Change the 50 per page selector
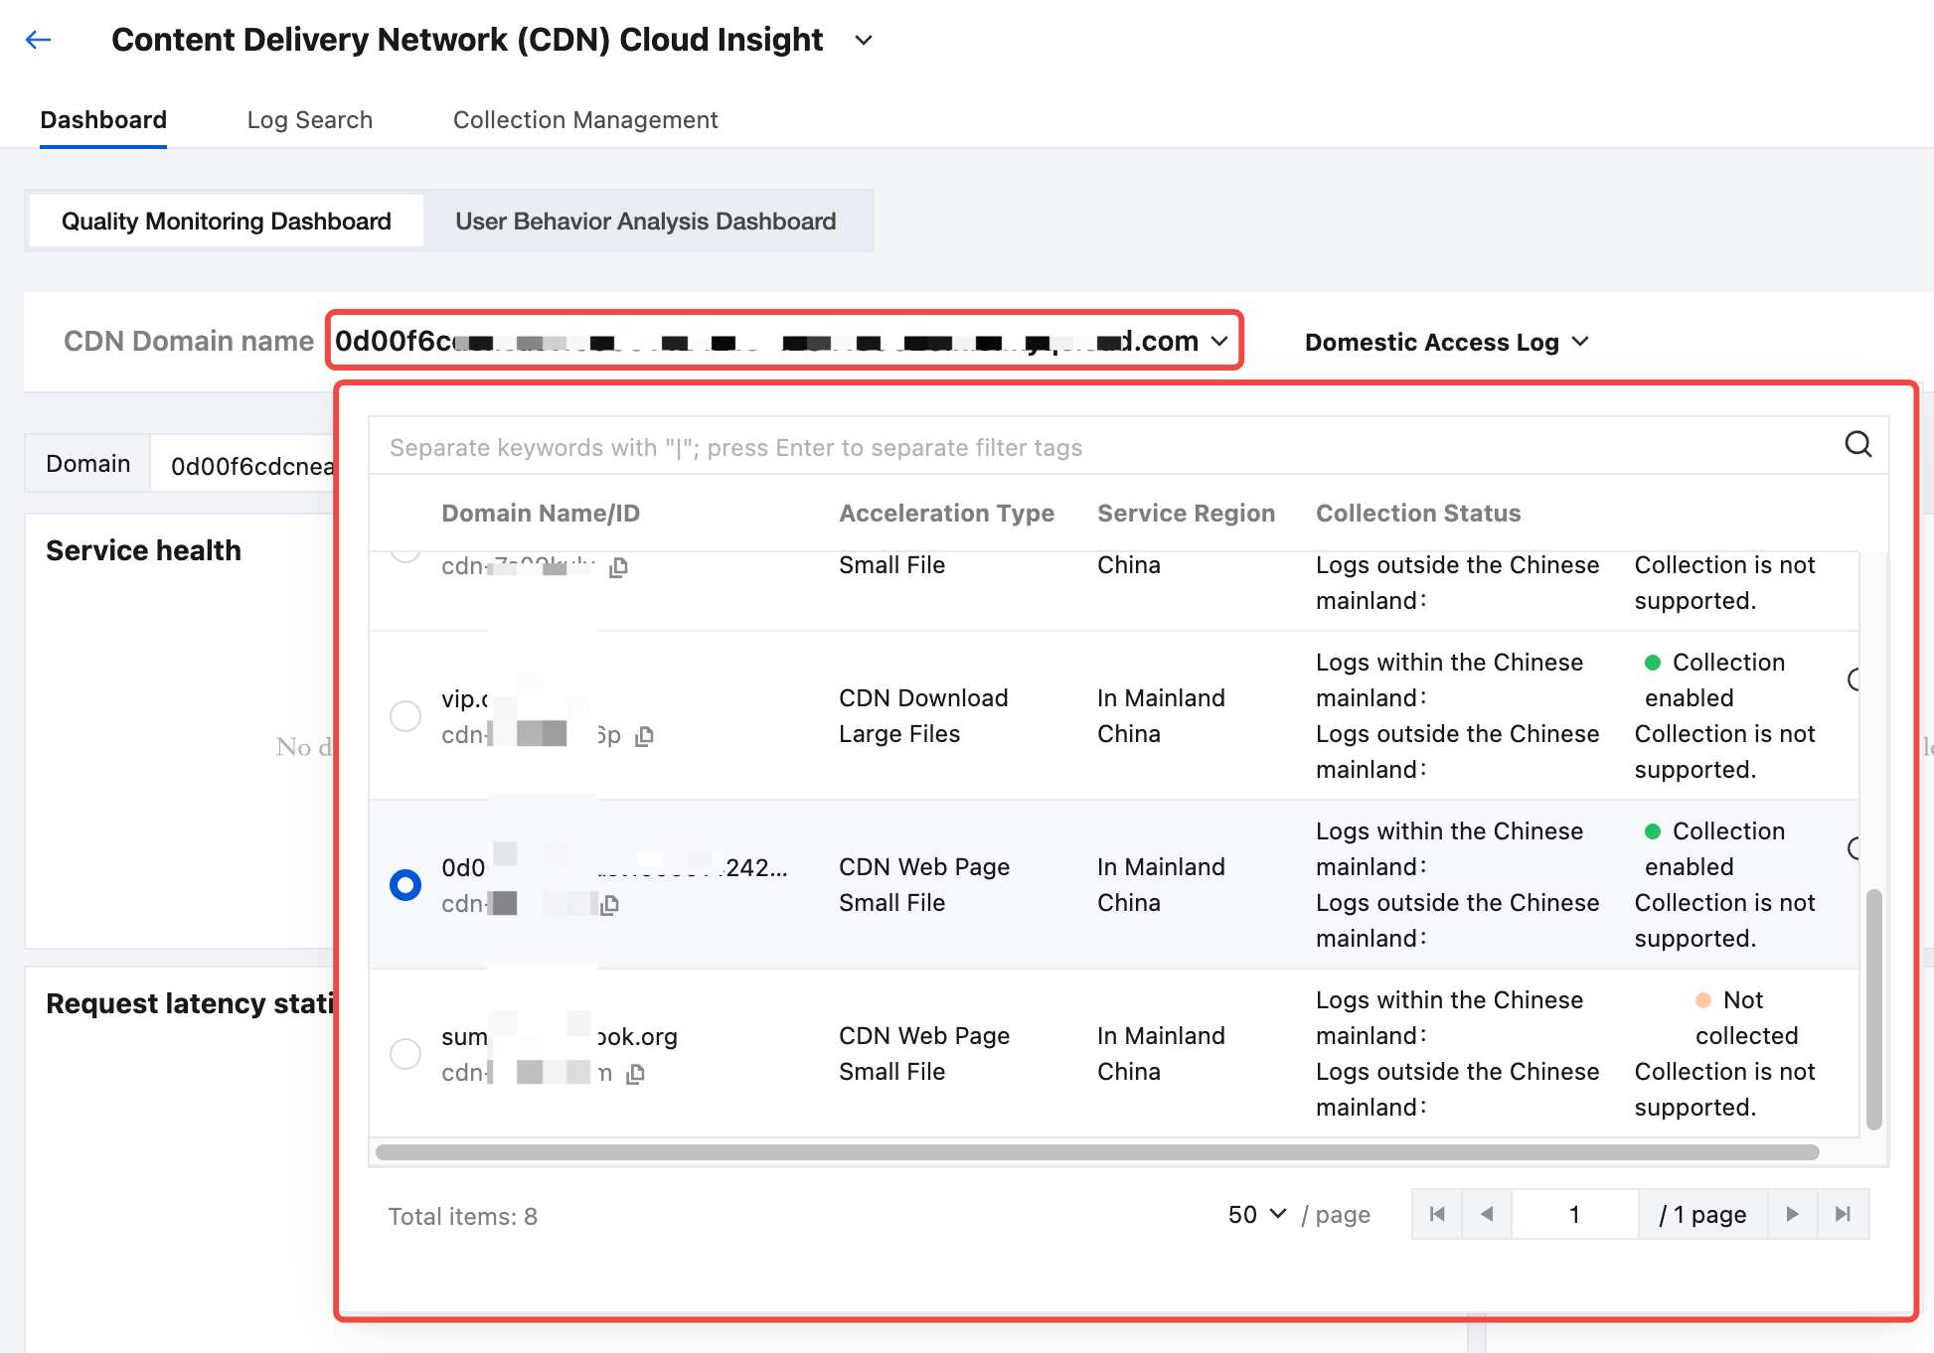The height and width of the screenshot is (1353, 1934). (1256, 1214)
